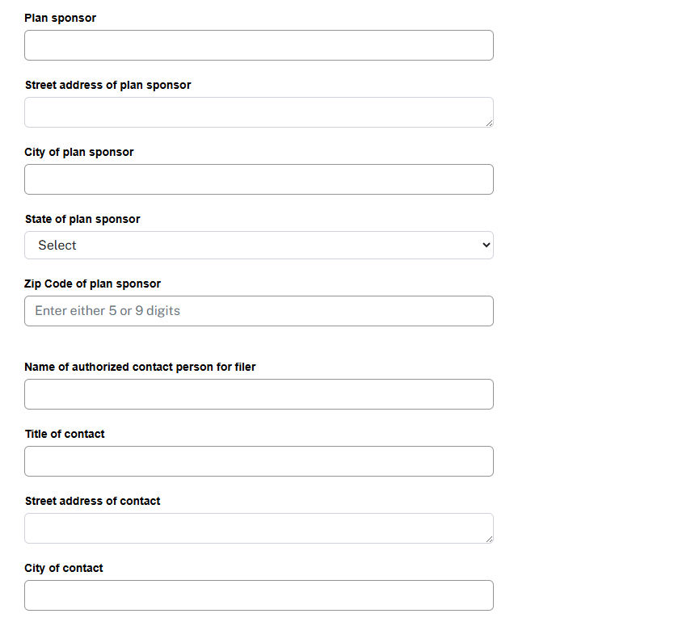
Task: Click the City of contact text field
Action: [x=259, y=595]
